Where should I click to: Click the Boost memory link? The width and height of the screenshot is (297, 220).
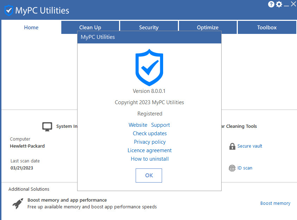coord(275,203)
